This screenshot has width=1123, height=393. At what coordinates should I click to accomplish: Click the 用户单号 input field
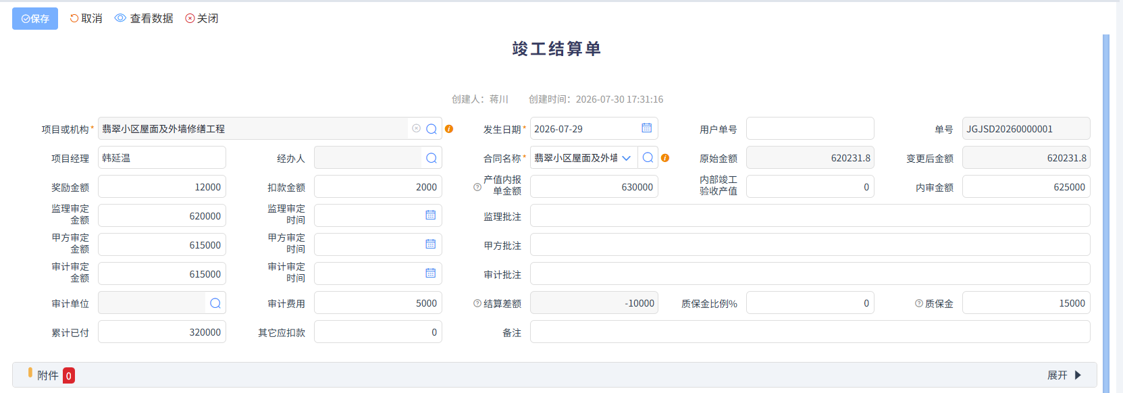[x=810, y=128]
